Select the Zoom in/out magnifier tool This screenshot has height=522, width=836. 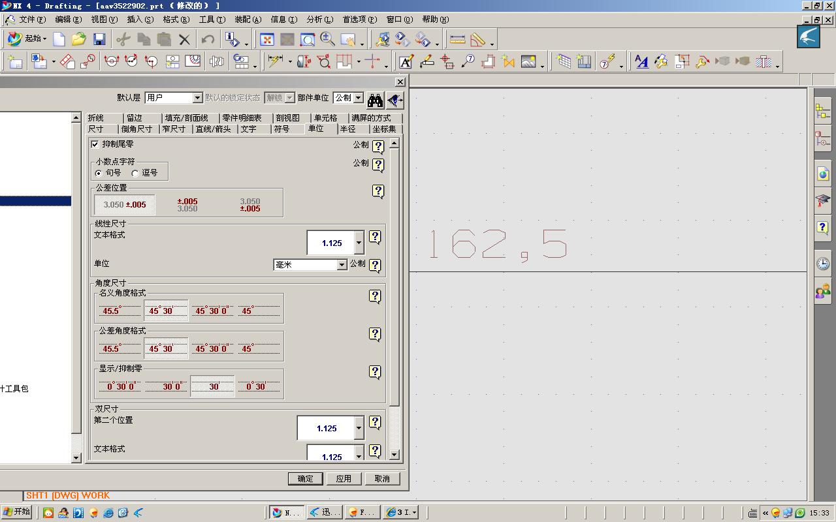click(x=327, y=40)
